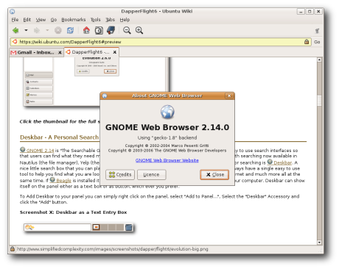This screenshot has width=339, height=269.
Task: Focus the URL address field
Action: click(x=161, y=42)
